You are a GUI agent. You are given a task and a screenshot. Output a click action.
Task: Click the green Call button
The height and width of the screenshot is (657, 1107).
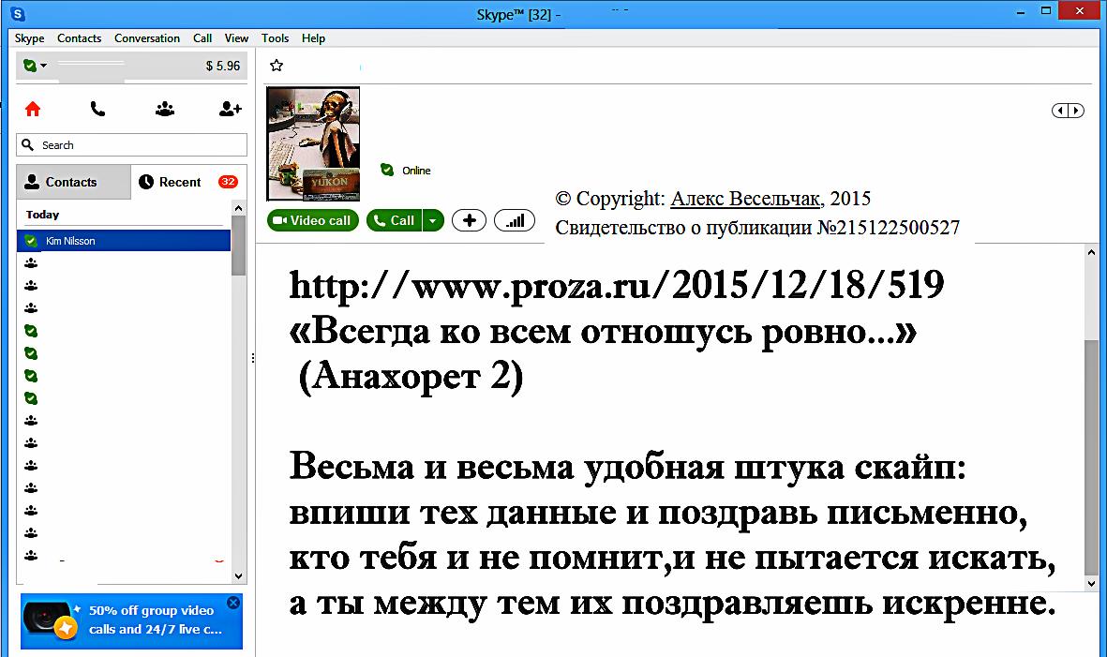[x=394, y=221]
